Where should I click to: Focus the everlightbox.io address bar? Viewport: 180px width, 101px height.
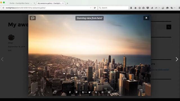click(47, 8)
